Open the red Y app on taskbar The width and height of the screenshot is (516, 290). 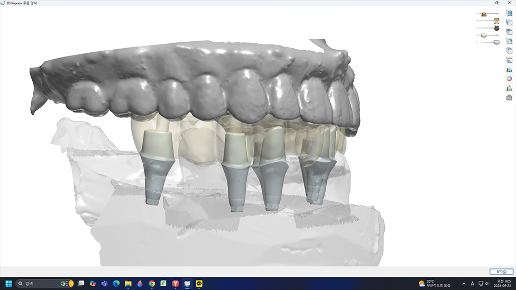pos(176,284)
